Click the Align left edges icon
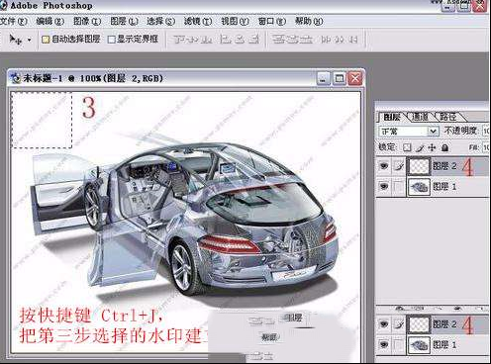491x364 pixels. tap(226, 40)
